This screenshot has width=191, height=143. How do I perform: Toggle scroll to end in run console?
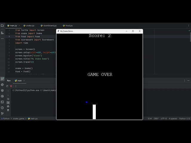pyautogui.click(x=8, y=102)
